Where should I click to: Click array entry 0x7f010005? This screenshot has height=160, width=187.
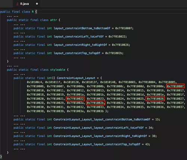tap(167, 82)
